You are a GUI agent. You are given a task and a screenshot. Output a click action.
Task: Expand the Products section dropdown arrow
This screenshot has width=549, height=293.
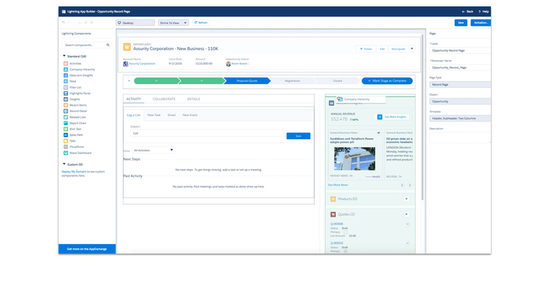[406, 199]
